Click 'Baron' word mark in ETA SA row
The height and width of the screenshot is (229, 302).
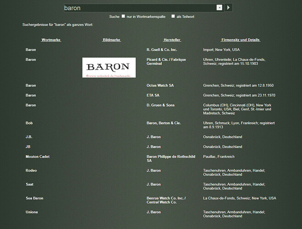[31, 95]
